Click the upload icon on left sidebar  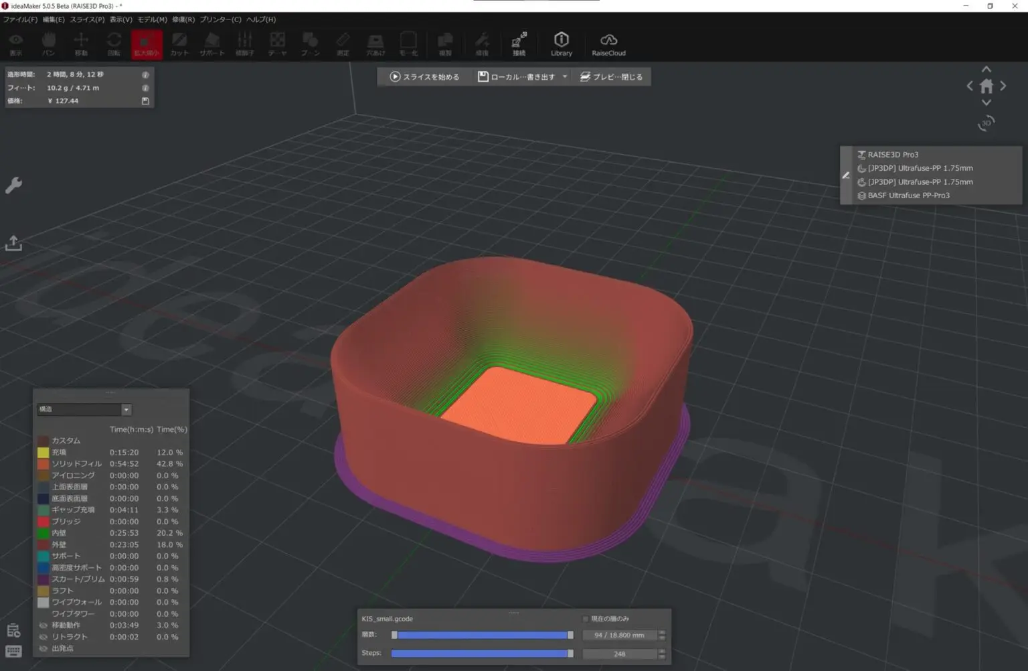click(x=13, y=243)
